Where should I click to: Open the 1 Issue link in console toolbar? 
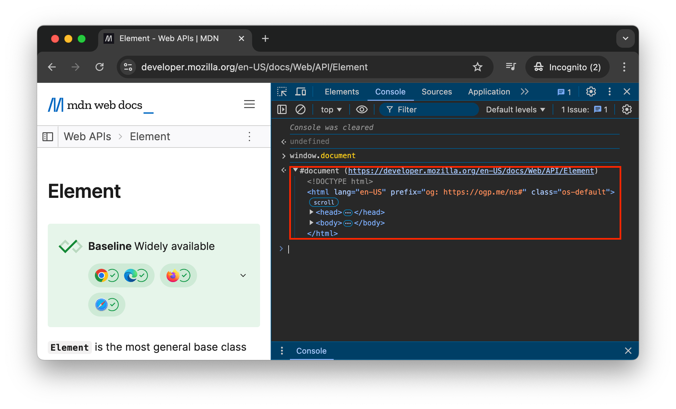click(x=584, y=110)
